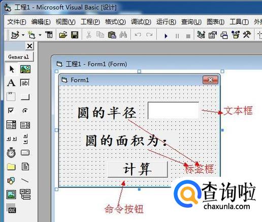Screen dimensions: 262x222
Task: Click the Save Project floppy disk icon
Action: coord(75,35)
